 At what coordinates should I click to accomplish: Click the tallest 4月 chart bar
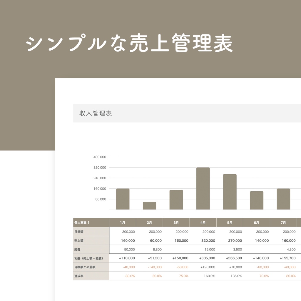pyautogui.click(x=203, y=188)
